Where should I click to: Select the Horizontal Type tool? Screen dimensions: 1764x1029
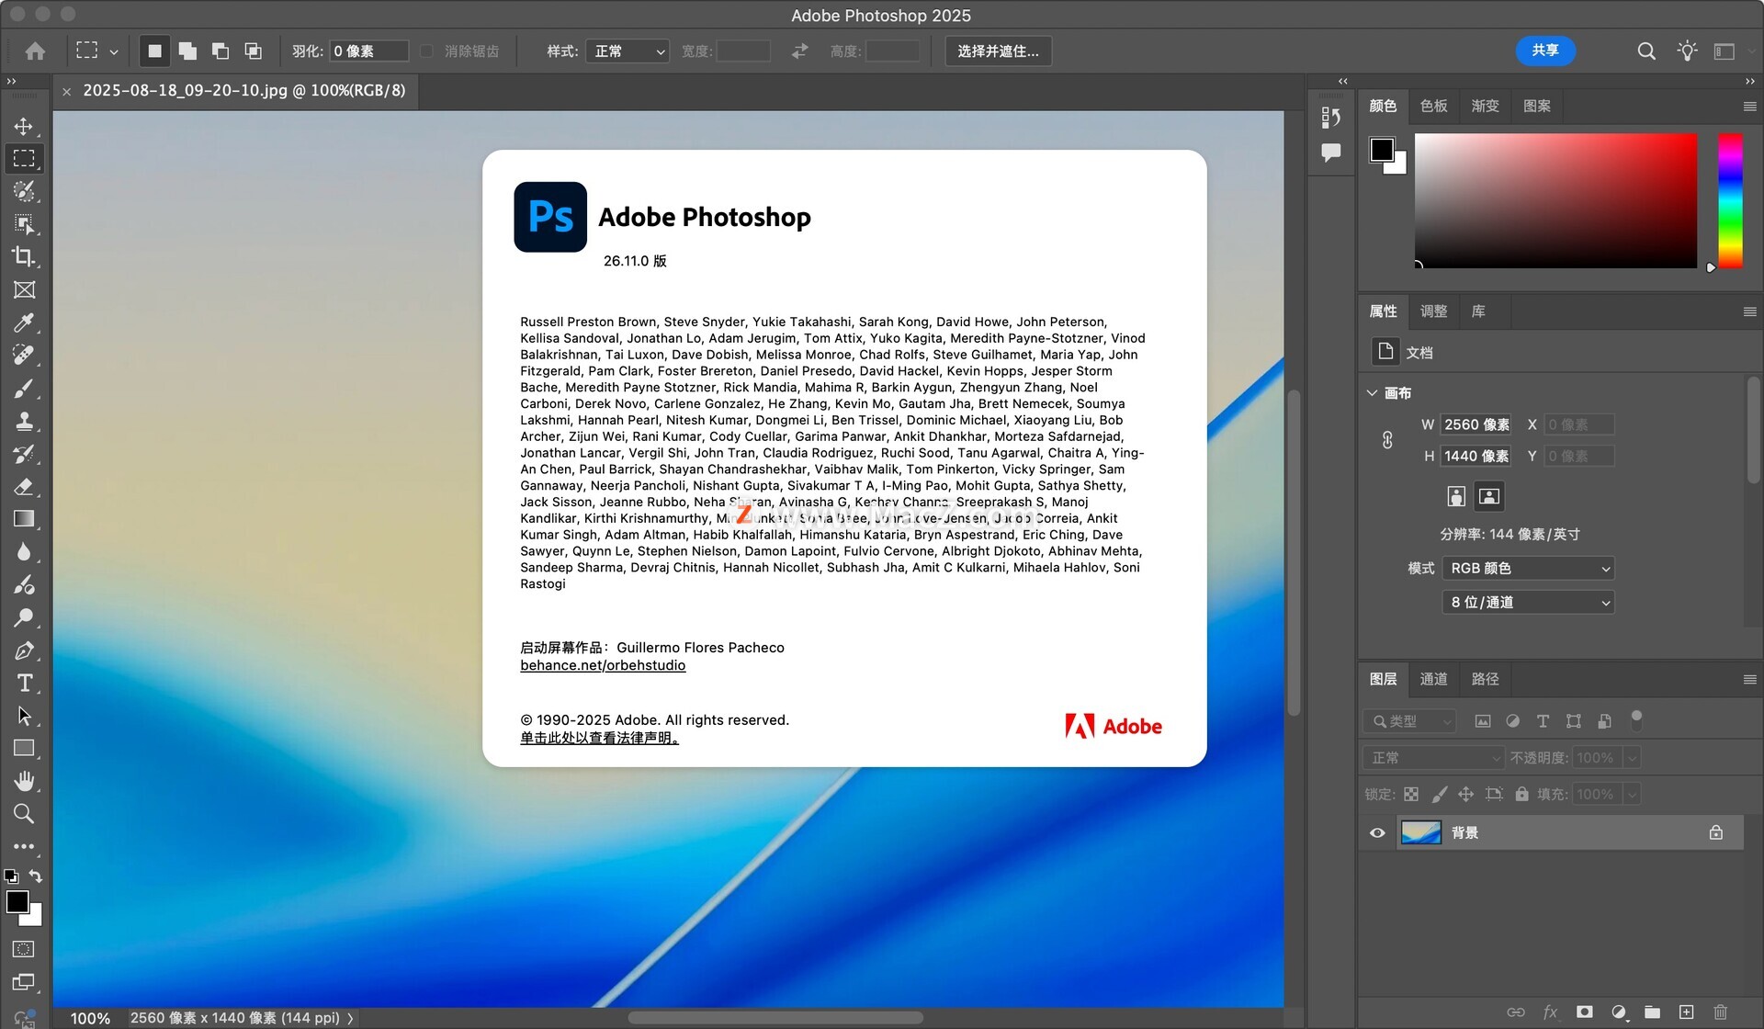click(24, 683)
